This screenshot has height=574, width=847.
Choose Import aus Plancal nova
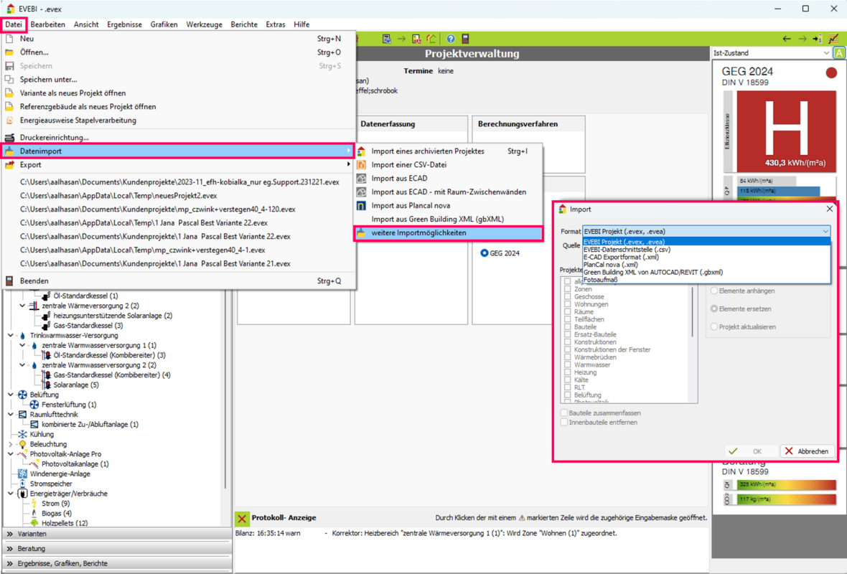(x=411, y=205)
